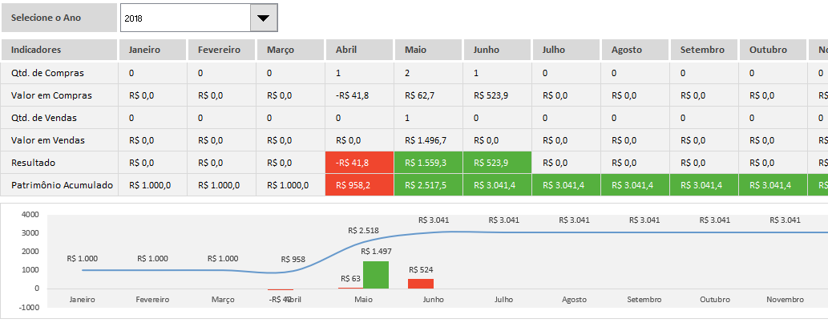This screenshot has height=327, width=828.
Task: Open the year dropdown arrow
Action: 263,18
